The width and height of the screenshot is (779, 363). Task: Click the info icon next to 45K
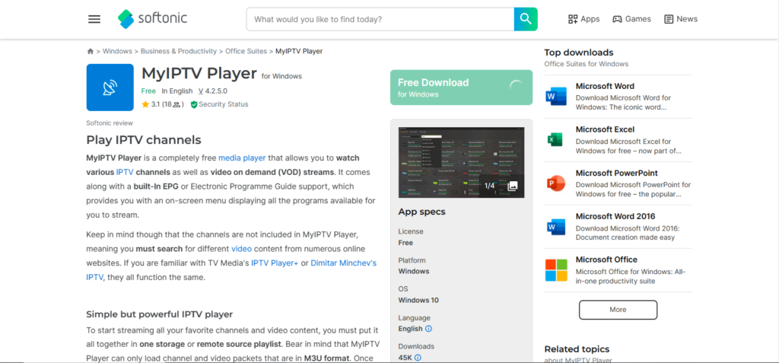point(418,358)
